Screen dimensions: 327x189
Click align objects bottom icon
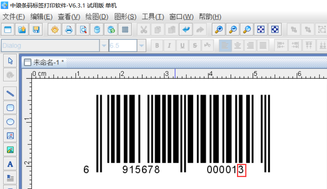(x=322, y=45)
